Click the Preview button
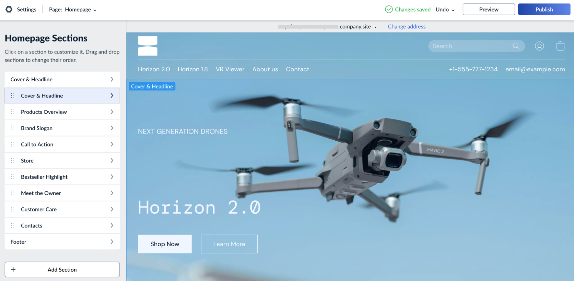This screenshot has height=281, width=574. (489, 9)
